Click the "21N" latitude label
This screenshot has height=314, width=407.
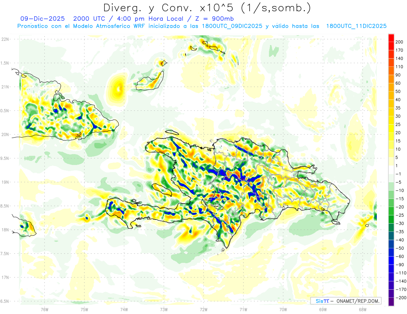pyautogui.click(x=5, y=87)
